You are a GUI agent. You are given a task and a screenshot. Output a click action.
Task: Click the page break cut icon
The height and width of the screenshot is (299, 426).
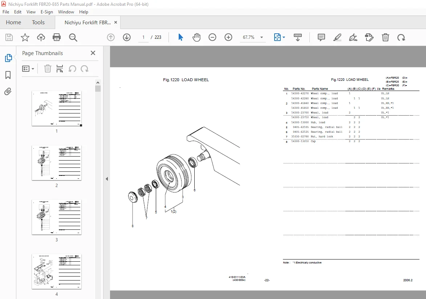pos(60,69)
